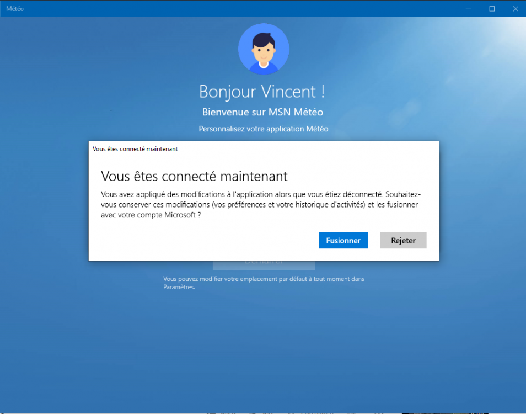Click the dialog heading "Vous êtes connecté maintenant"
The width and height of the screenshot is (526, 414).
click(194, 176)
